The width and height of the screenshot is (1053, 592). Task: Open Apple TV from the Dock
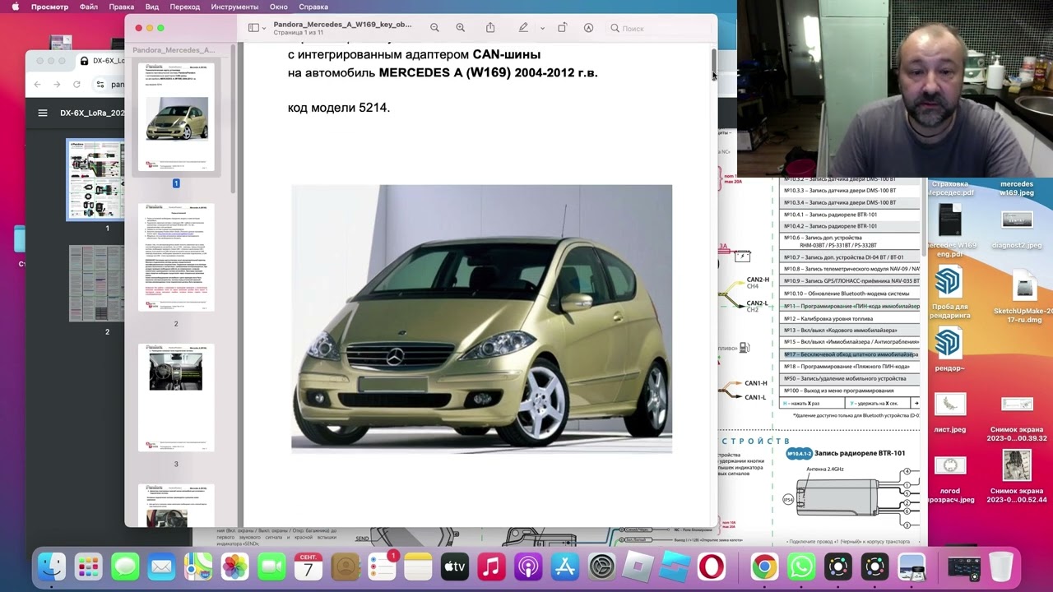coord(454,567)
